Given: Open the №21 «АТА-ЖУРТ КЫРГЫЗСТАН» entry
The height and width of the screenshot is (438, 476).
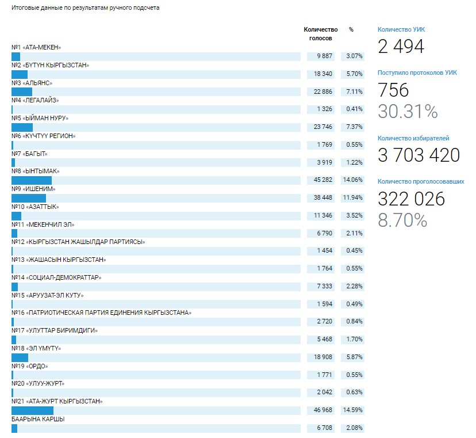Looking at the screenshot, I should [57, 401].
